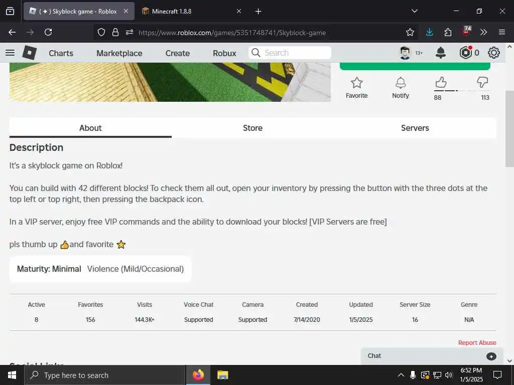
Task: Open the Firefox downloads arrow
Action: [x=430, y=32]
